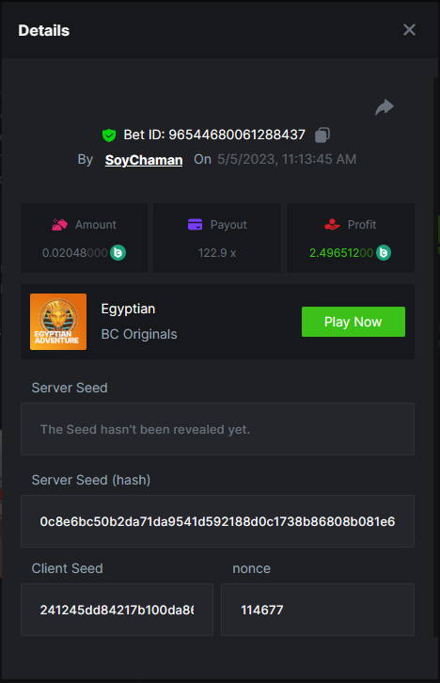Click the nonce field showing 114677
This screenshot has height=683, width=440.
point(318,610)
